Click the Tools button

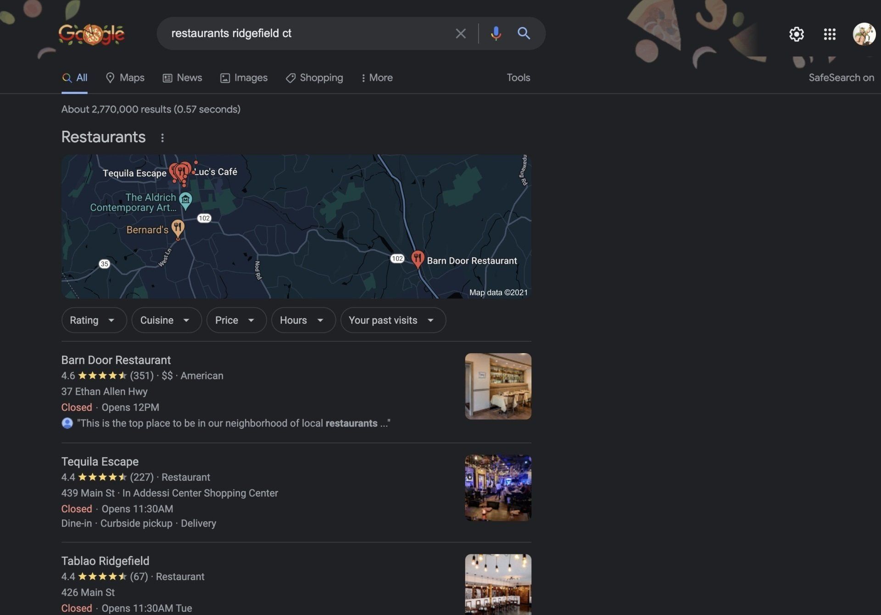[x=518, y=78]
